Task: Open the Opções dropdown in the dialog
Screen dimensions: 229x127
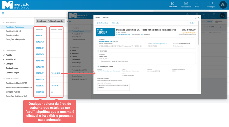Action: [192, 23]
